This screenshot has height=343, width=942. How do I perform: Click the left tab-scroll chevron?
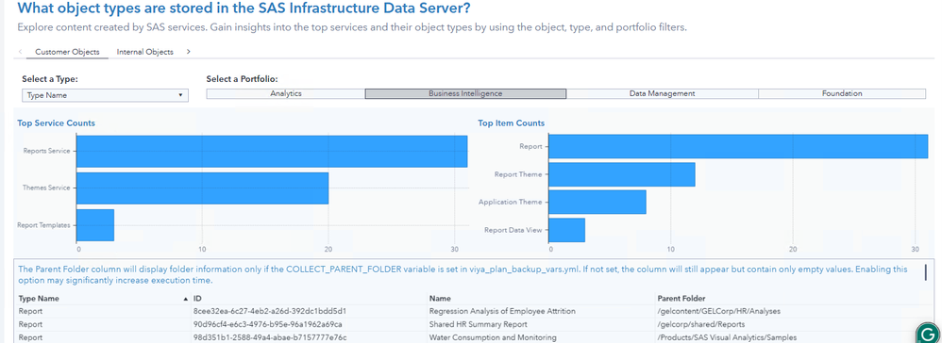click(21, 52)
